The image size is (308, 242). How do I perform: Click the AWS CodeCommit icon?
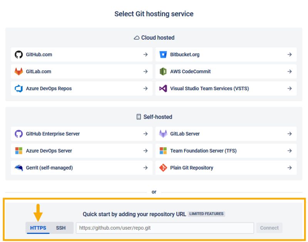tap(162, 71)
